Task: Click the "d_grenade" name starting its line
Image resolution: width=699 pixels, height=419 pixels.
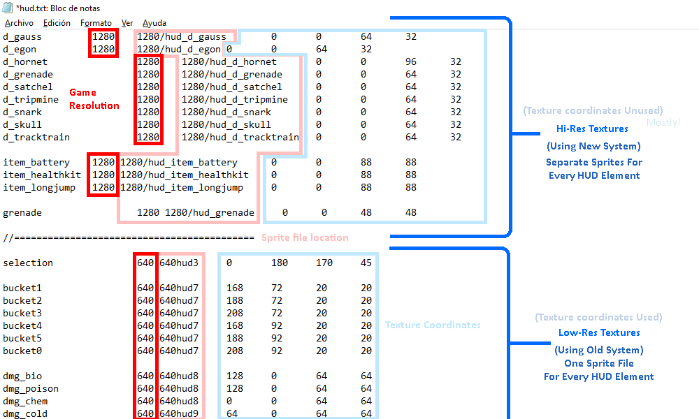Action: pyautogui.click(x=28, y=74)
